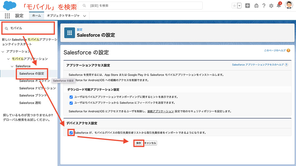Click the Quick Find box containing モバイル
The image size is (296, 166).
(x=28, y=28)
